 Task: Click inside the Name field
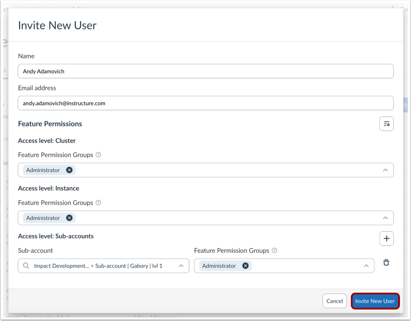tap(206, 71)
